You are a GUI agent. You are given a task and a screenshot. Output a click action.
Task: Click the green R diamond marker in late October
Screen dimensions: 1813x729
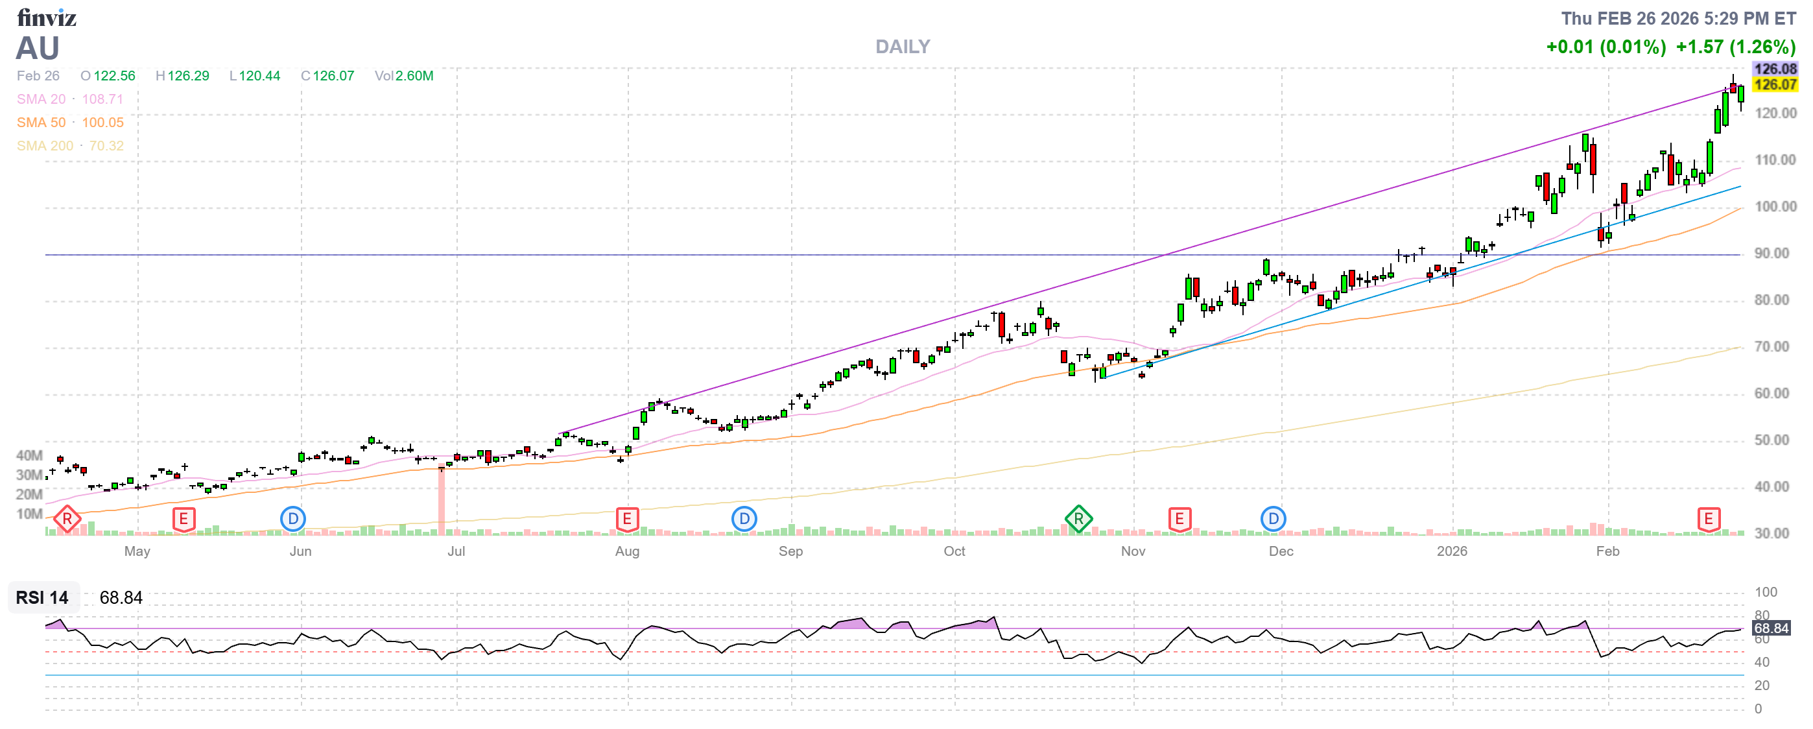coord(1078,520)
